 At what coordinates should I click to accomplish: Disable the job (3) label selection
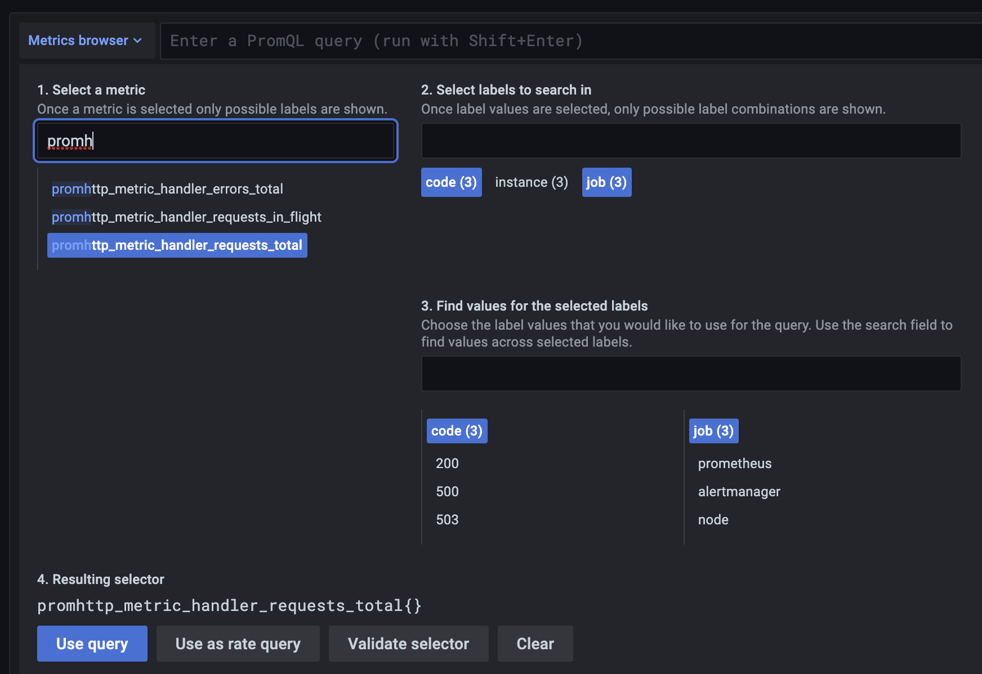pos(606,182)
